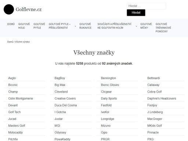View I Gotcha brand products

click(60, 112)
